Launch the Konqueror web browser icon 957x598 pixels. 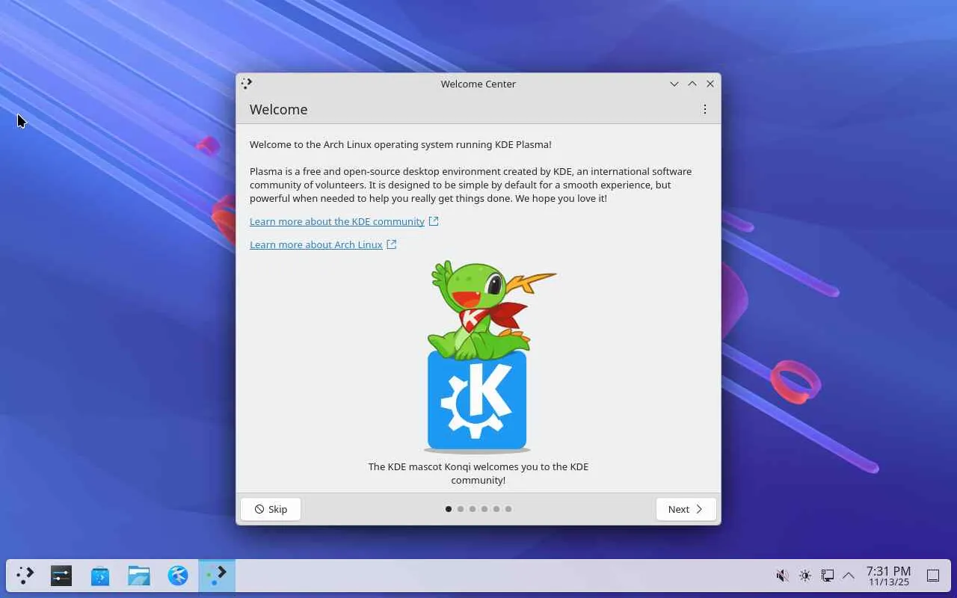tap(178, 576)
